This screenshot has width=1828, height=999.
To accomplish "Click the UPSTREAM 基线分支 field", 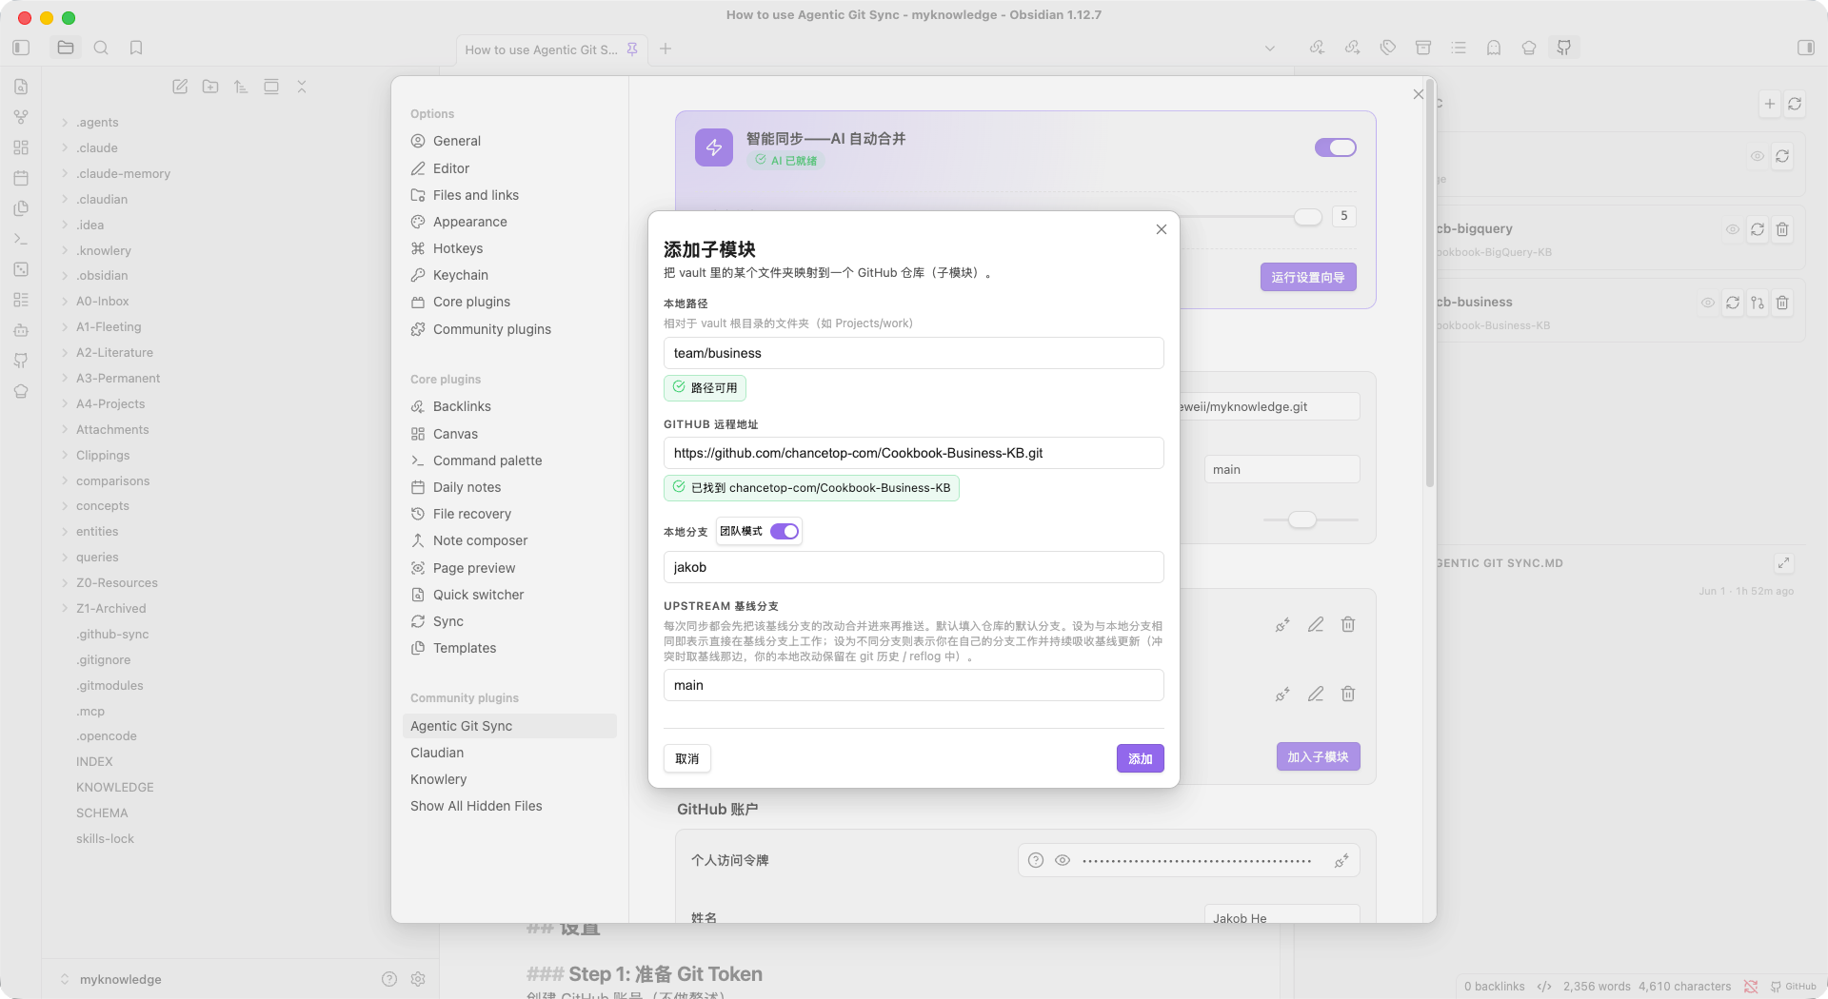I will (x=914, y=685).
